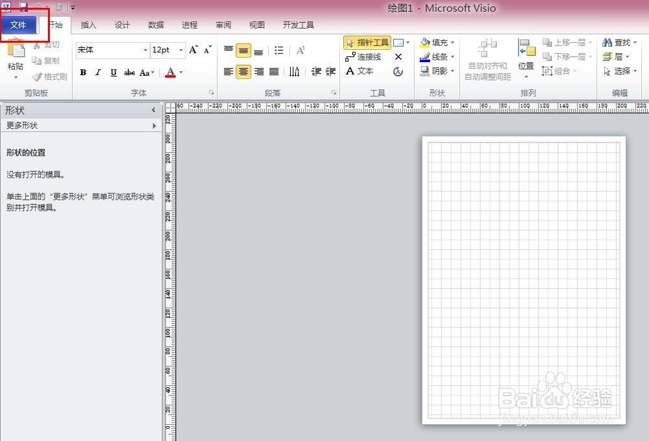The width and height of the screenshot is (649, 441).
Task: Click the blank drawing page
Action: [524, 280]
